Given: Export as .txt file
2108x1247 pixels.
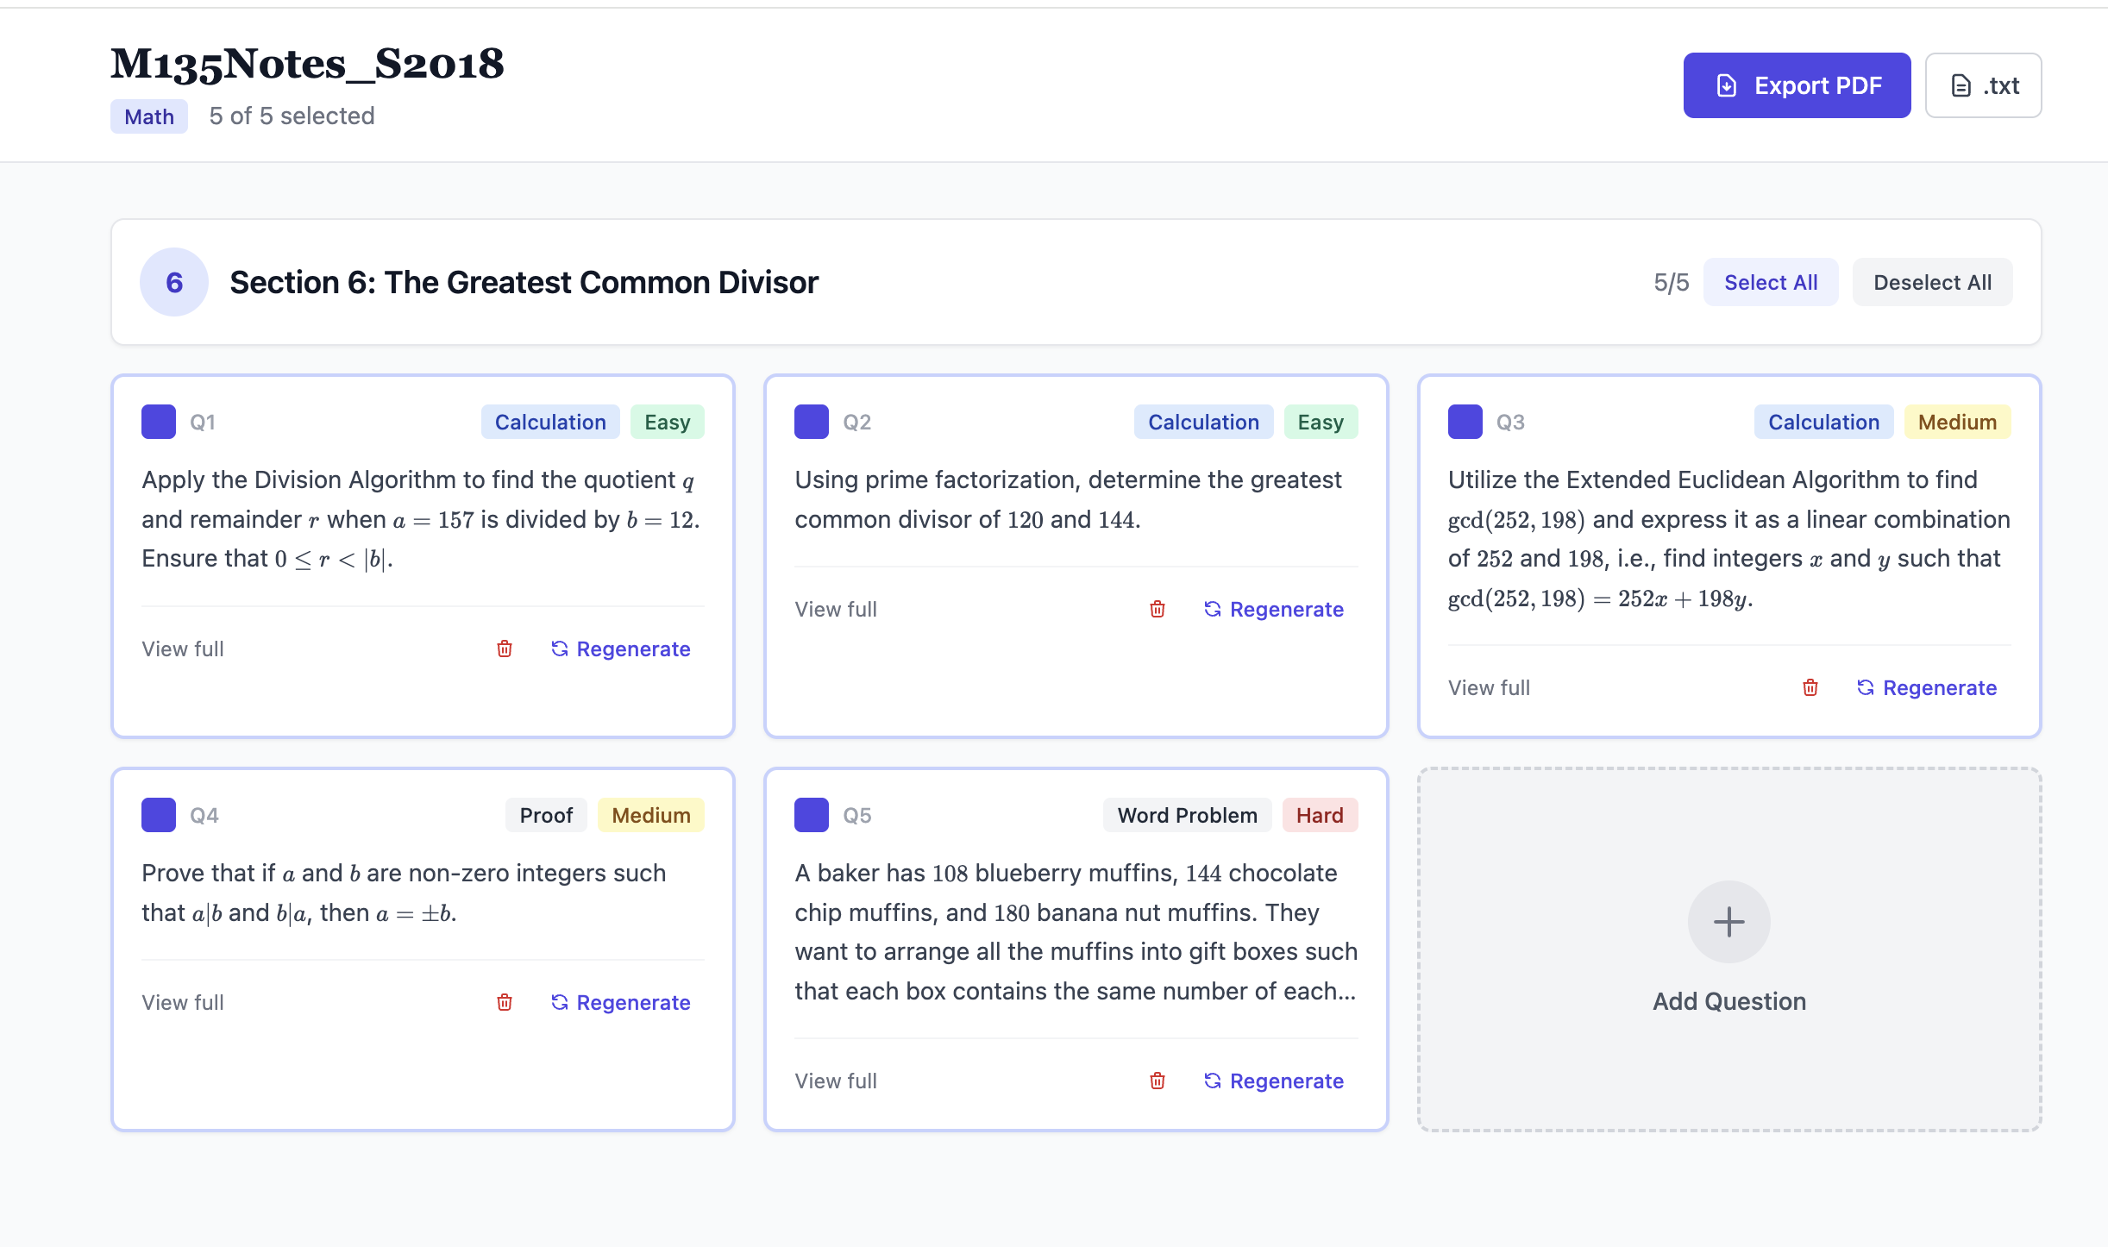Looking at the screenshot, I should click(1983, 85).
